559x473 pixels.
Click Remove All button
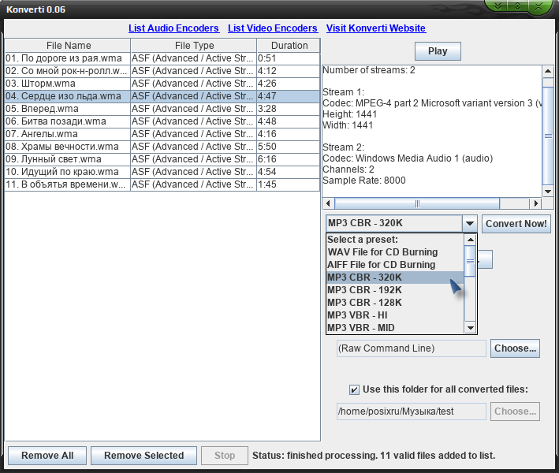pos(47,456)
